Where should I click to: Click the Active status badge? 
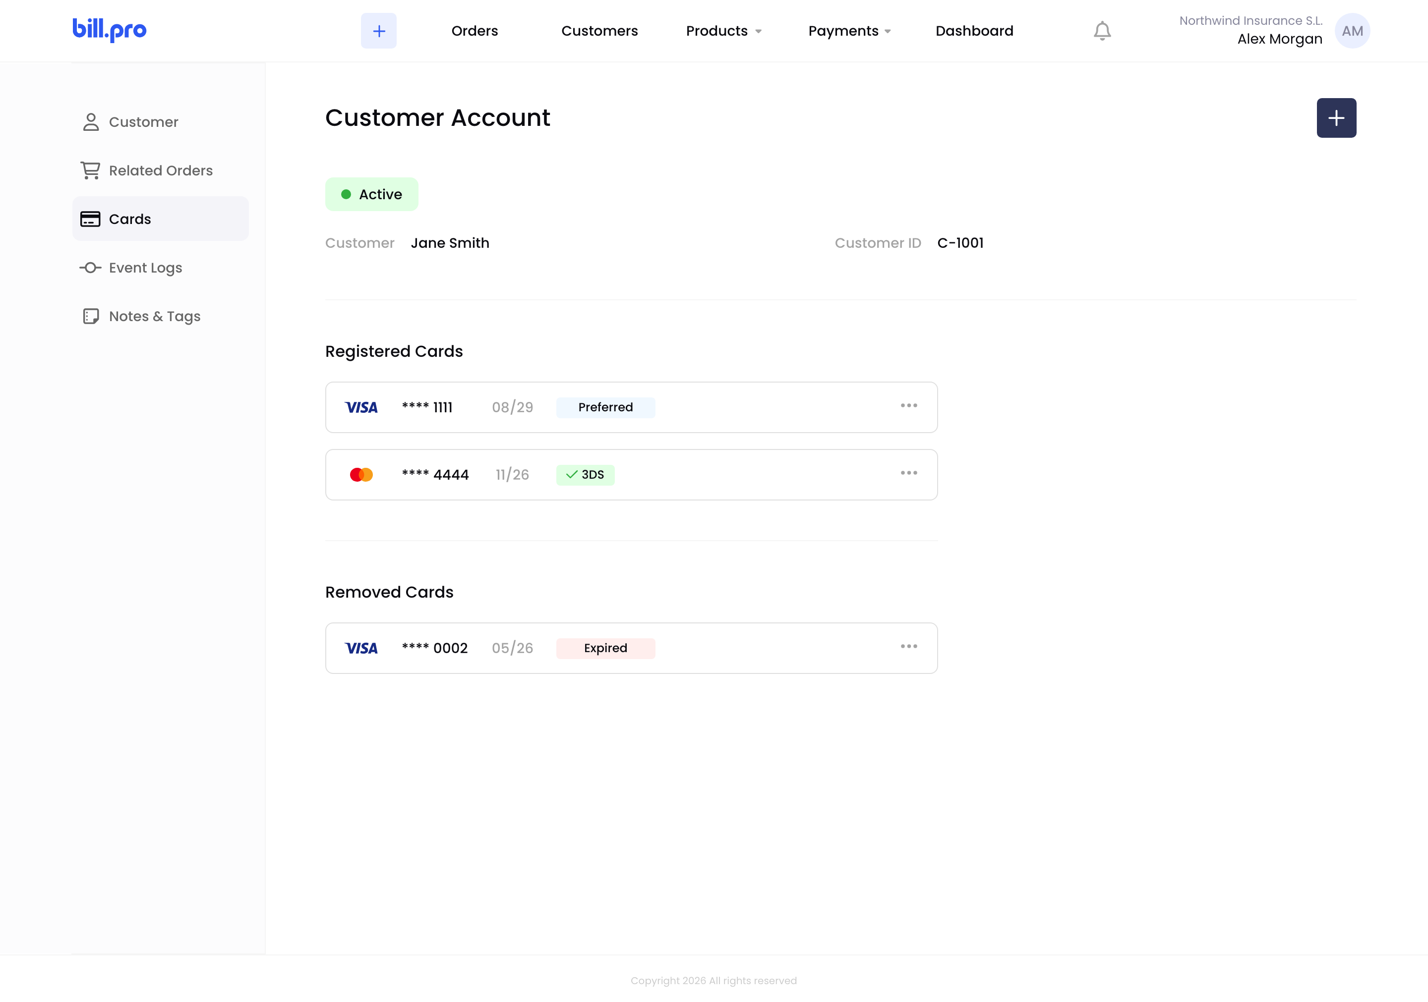tap(372, 195)
